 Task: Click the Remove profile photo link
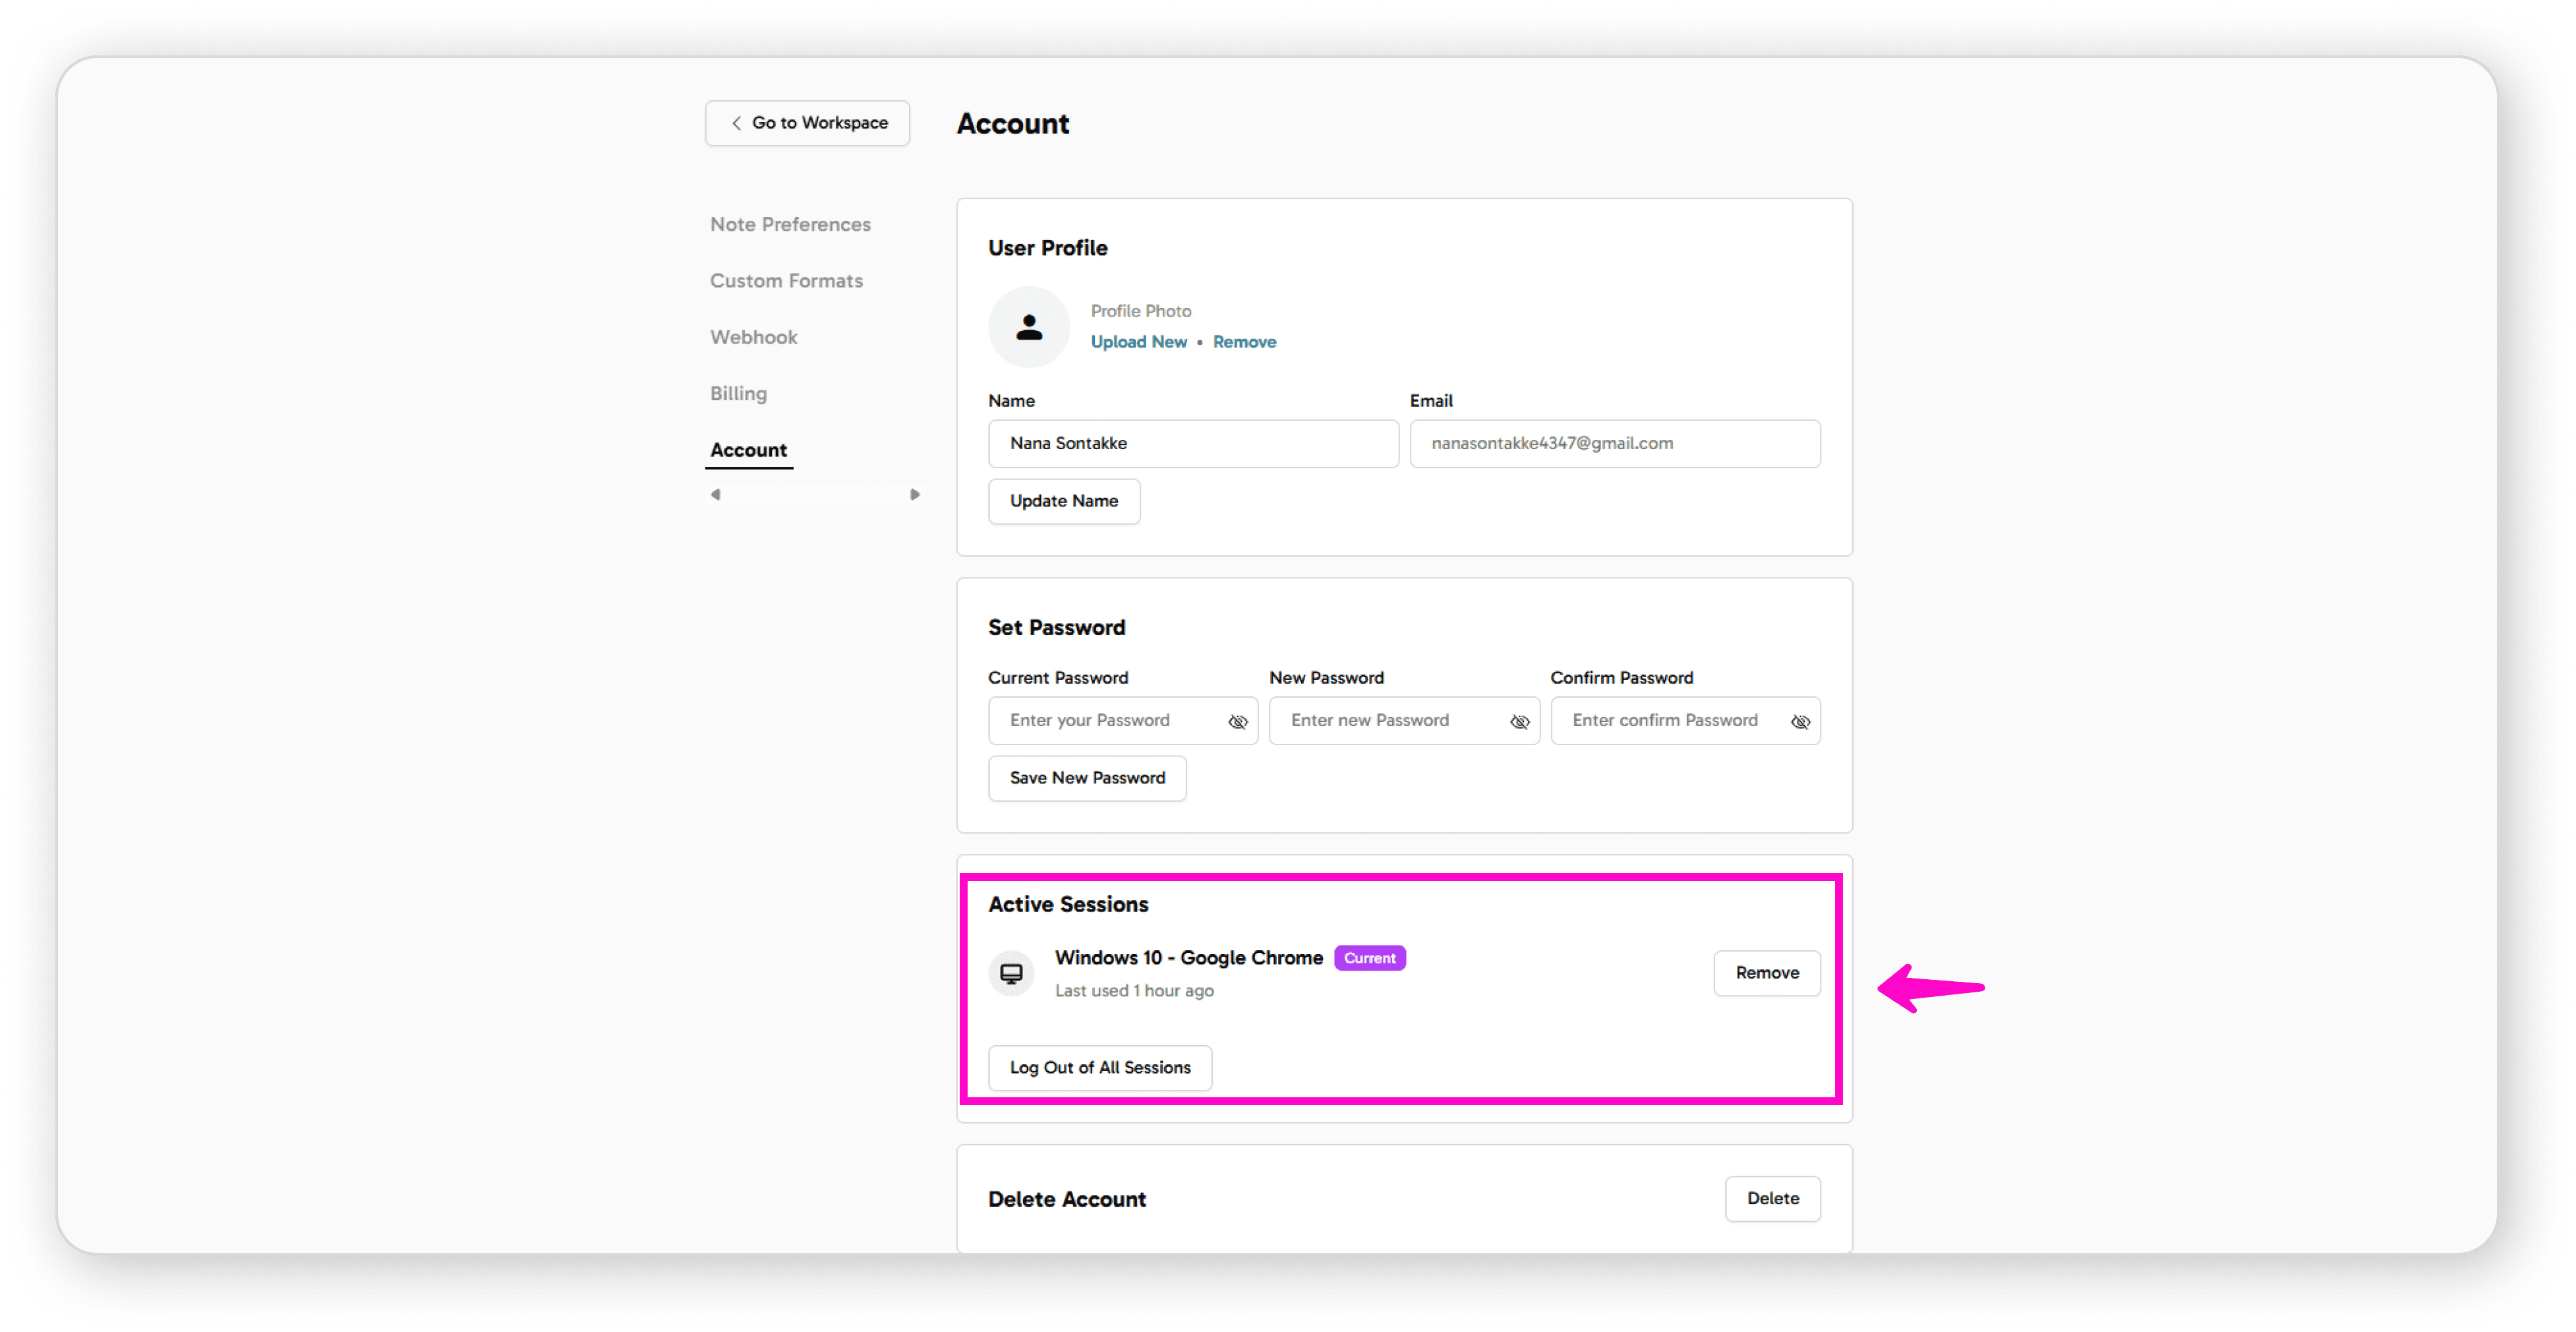point(1244,342)
